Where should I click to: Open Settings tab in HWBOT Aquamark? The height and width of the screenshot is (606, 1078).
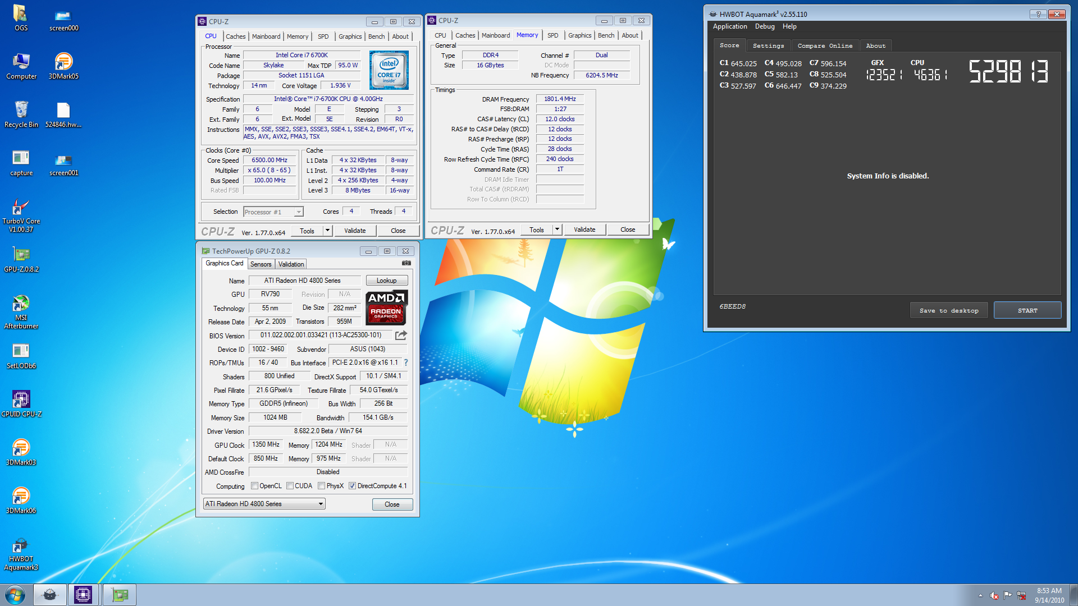point(768,46)
